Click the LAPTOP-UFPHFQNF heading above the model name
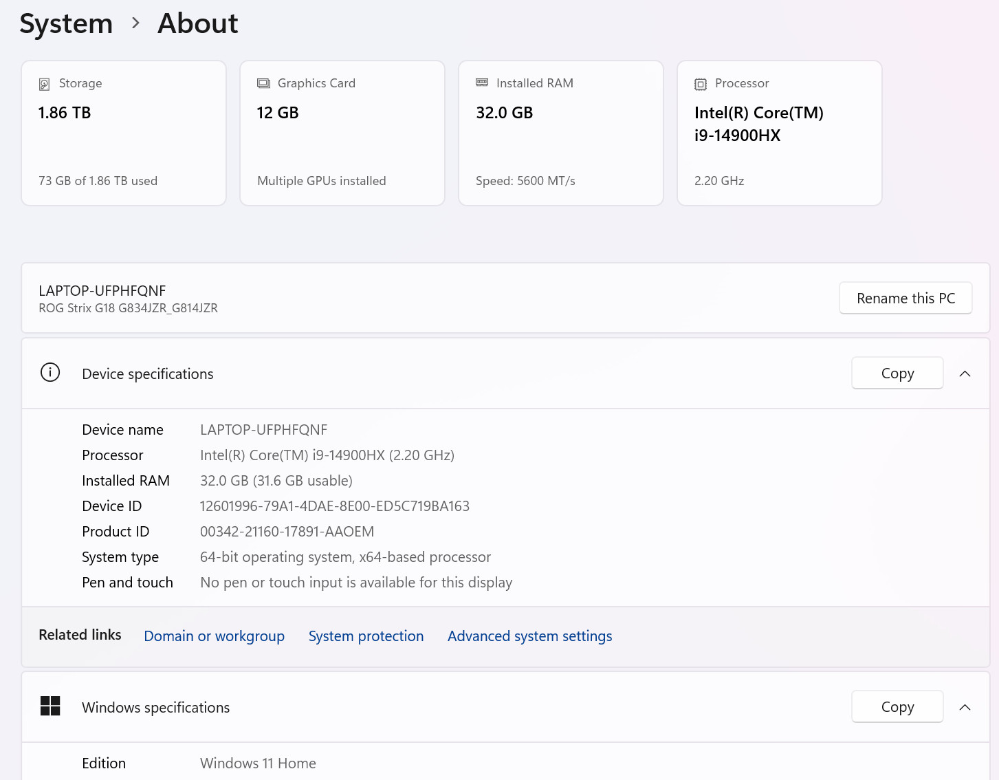 point(102,290)
